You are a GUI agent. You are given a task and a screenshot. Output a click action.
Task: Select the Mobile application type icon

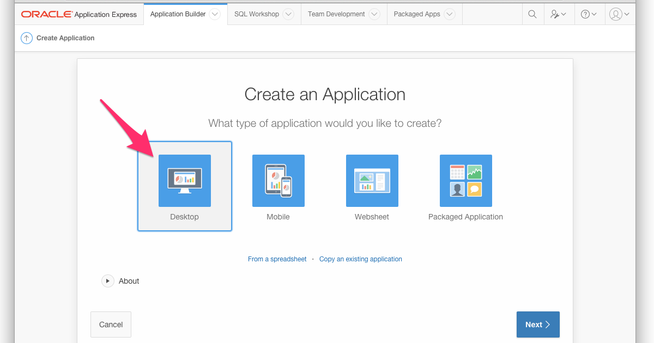coord(278,181)
